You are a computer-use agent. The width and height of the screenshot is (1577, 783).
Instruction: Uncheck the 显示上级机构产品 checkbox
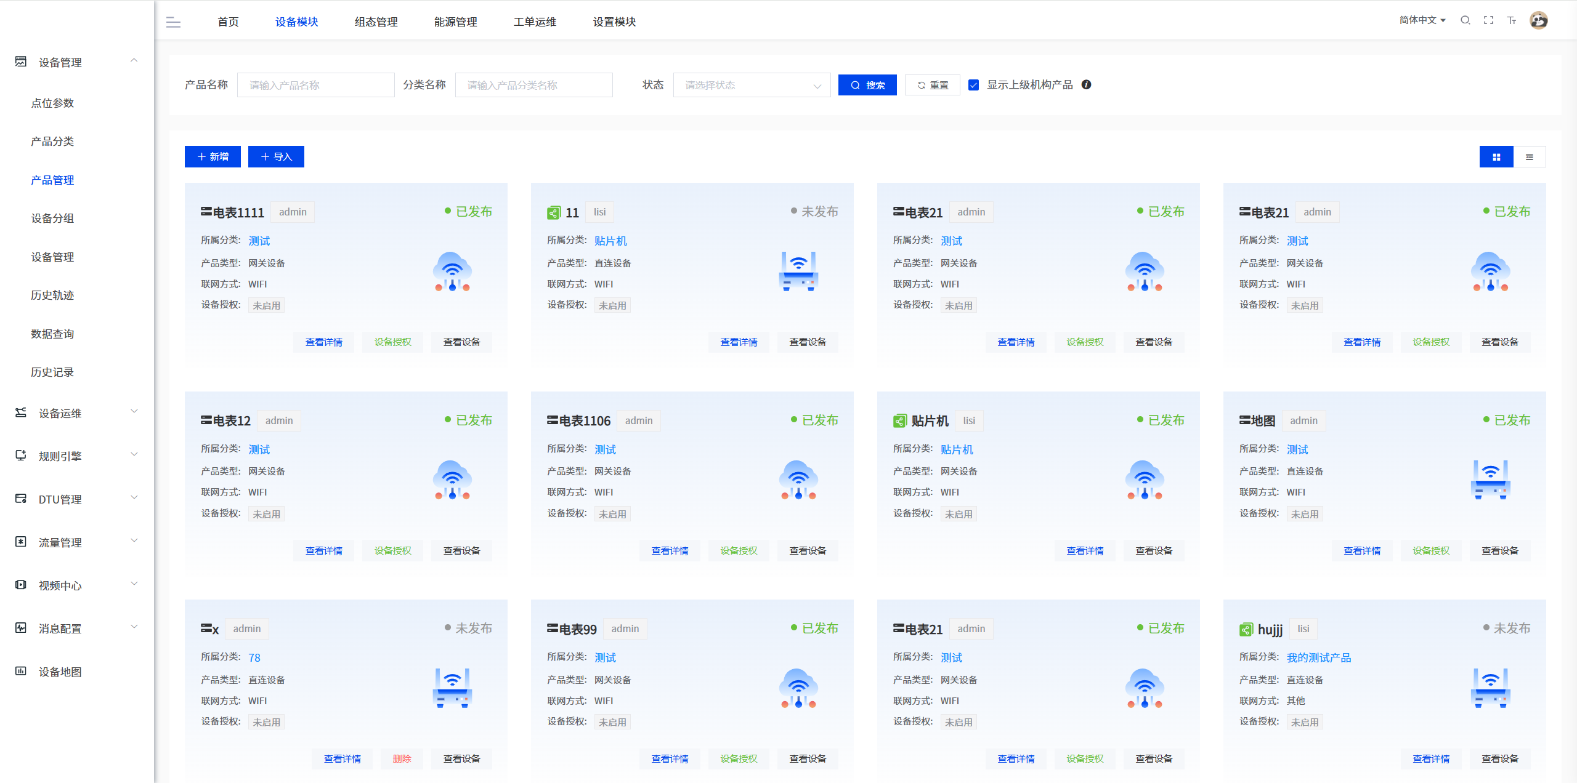pyautogui.click(x=973, y=85)
